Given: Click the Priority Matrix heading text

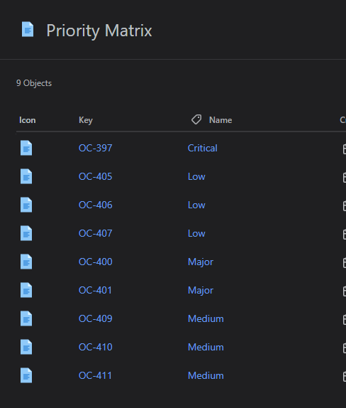Looking at the screenshot, I should [99, 31].
